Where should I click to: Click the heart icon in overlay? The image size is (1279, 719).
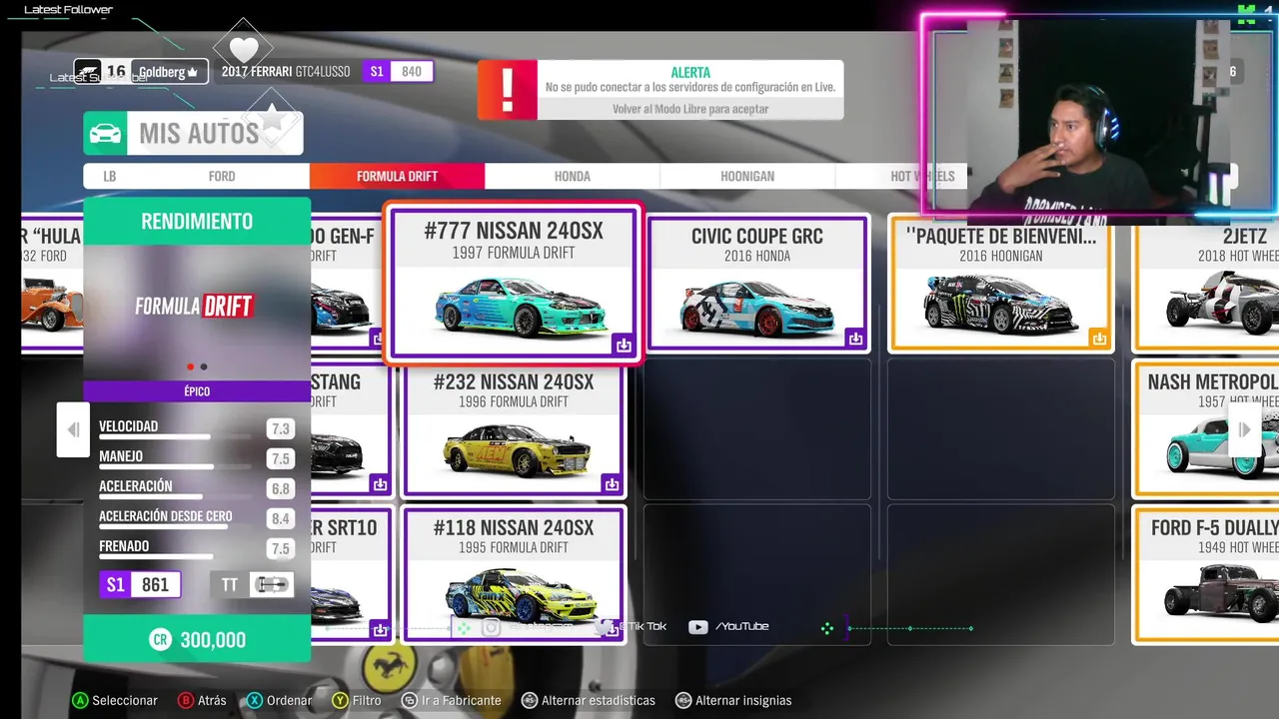[244, 48]
